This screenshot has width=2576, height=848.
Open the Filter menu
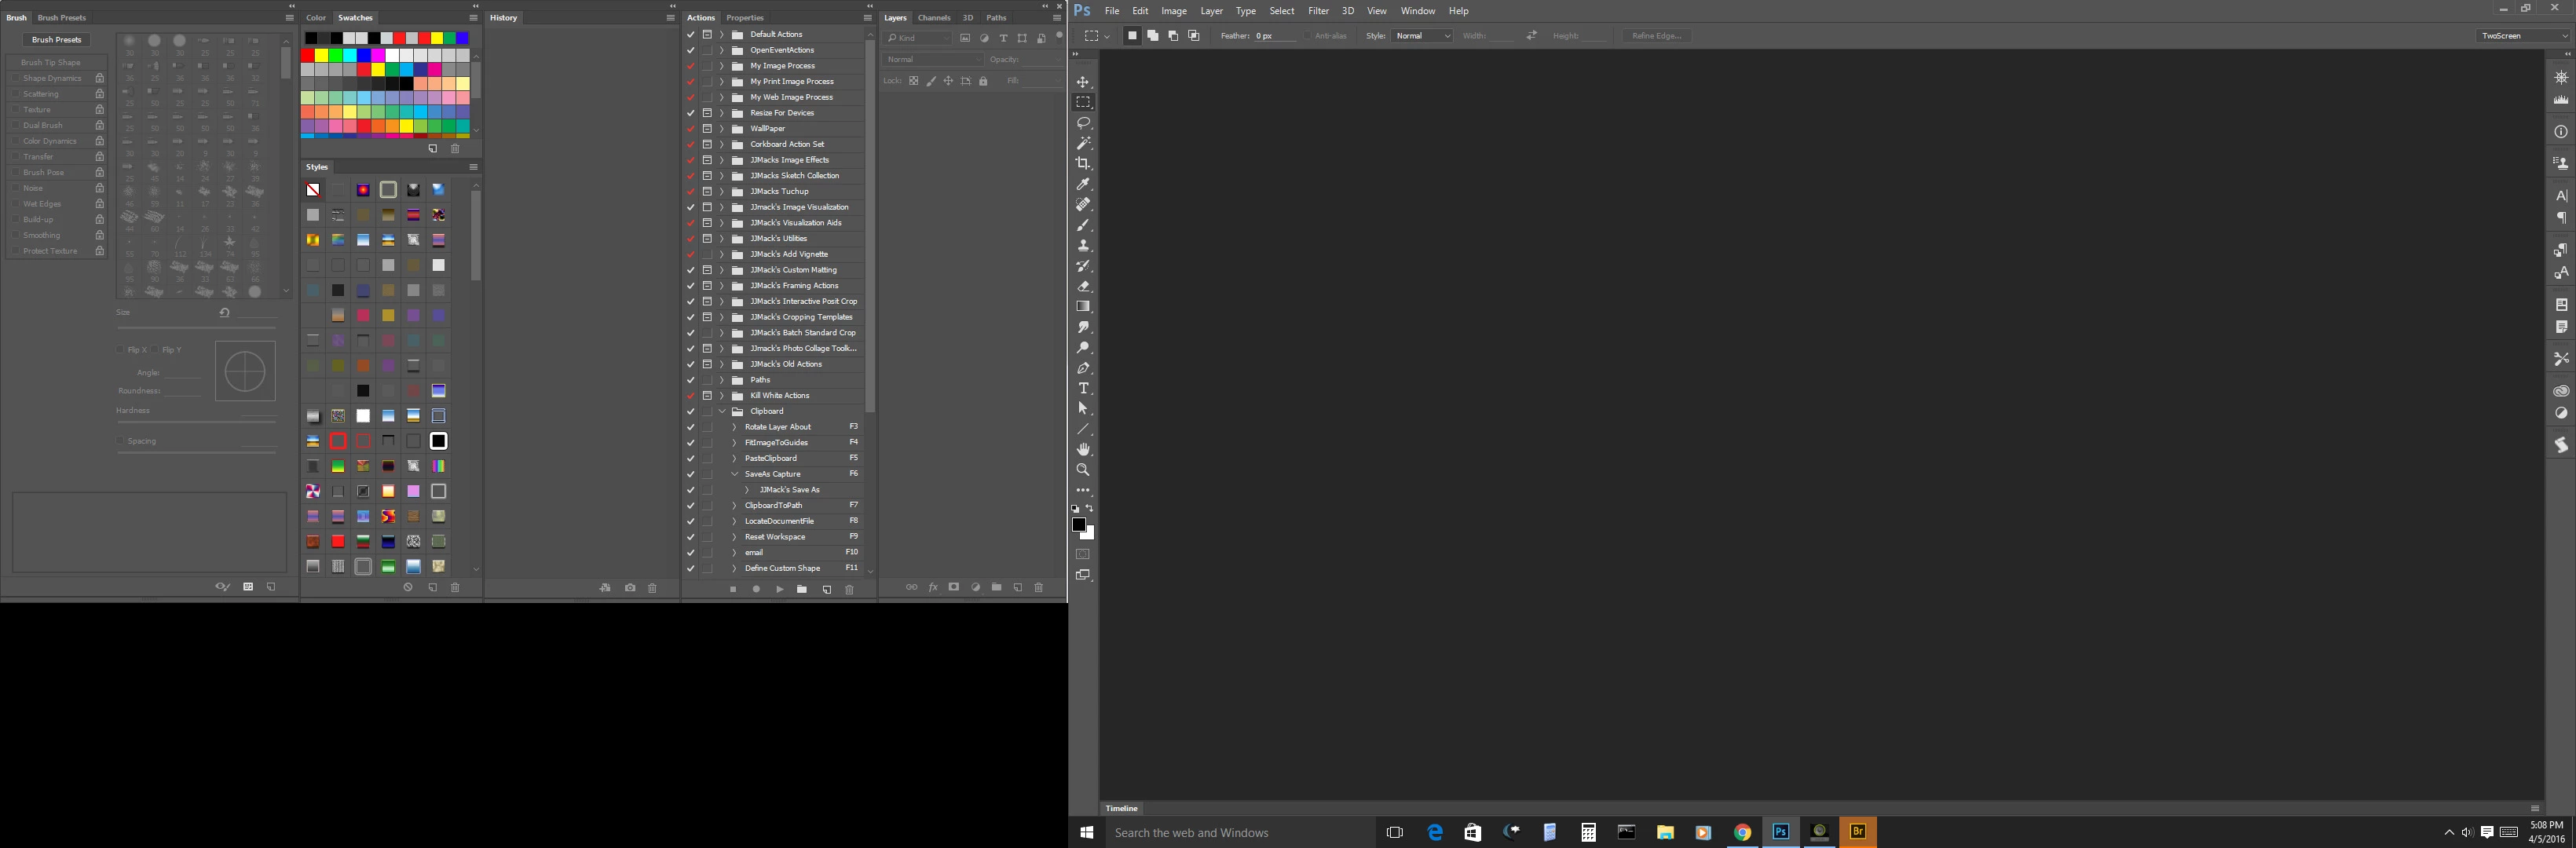pos(1318,11)
